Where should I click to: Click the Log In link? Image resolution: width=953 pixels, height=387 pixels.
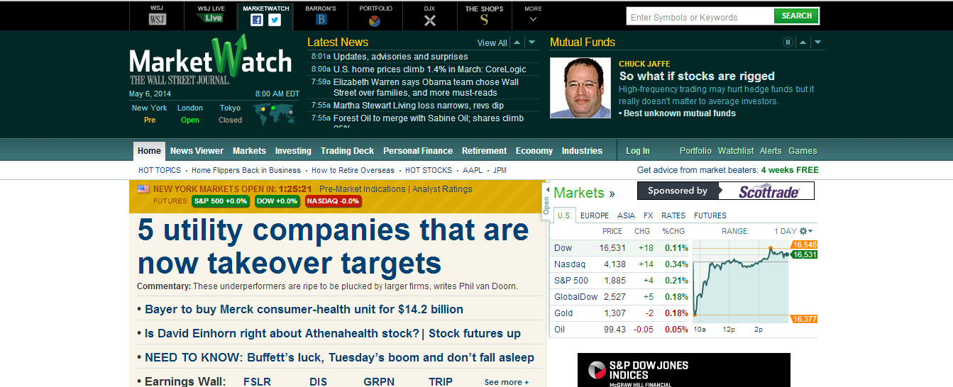[637, 151]
